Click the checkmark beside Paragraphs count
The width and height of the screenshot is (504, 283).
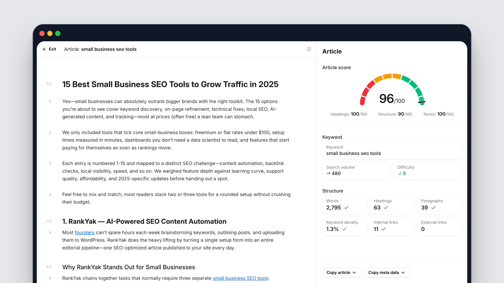pyautogui.click(x=433, y=208)
